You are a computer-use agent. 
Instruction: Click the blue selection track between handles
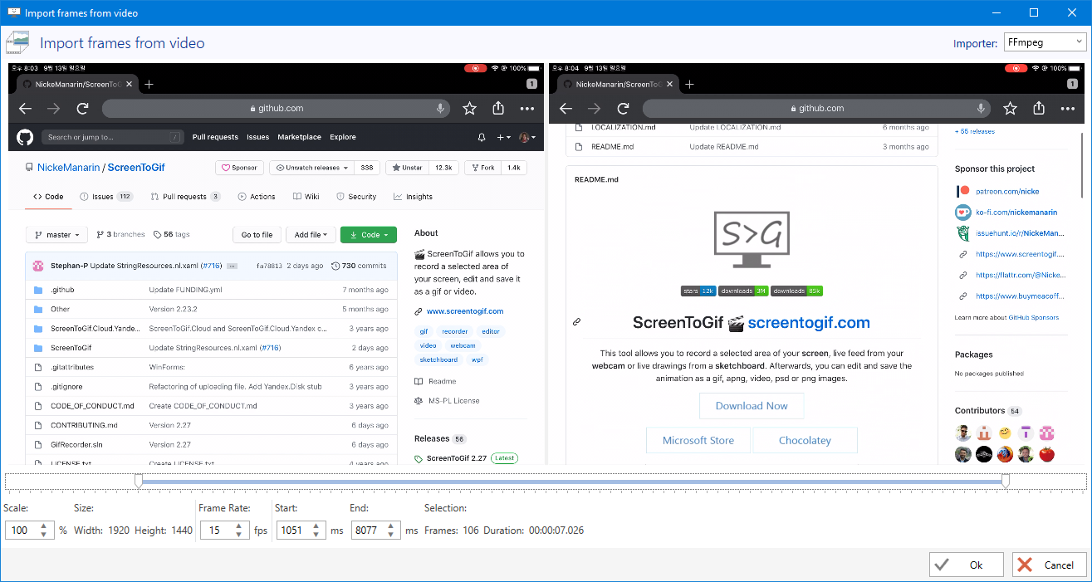(572, 481)
